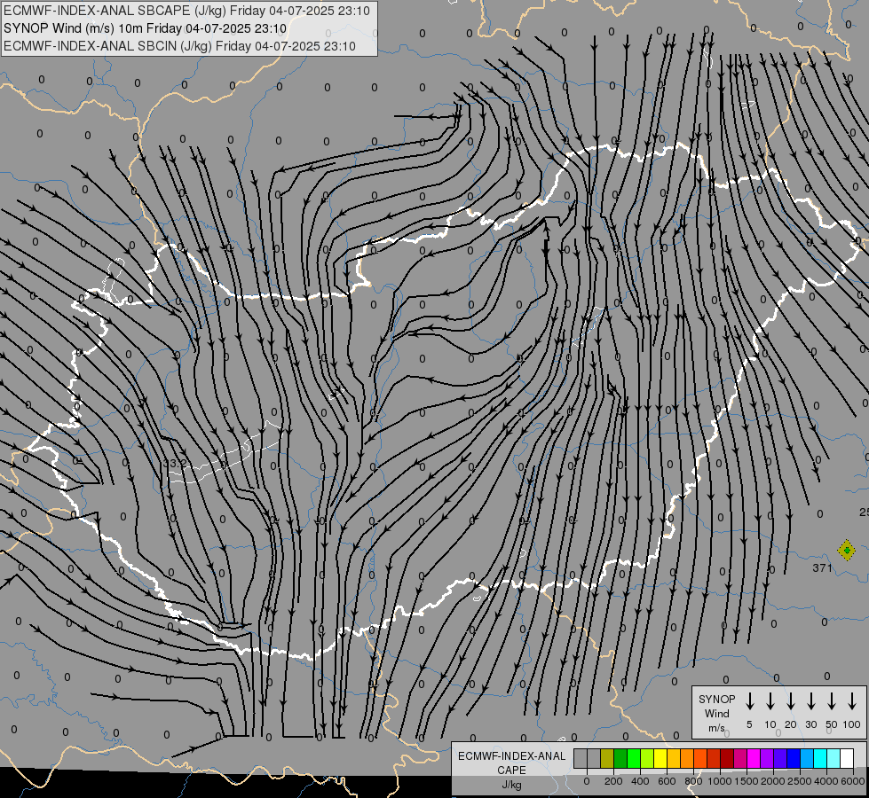Click the '2500' tick label on CAPE scale
The height and width of the screenshot is (798, 869).
click(x=800, y=781)
